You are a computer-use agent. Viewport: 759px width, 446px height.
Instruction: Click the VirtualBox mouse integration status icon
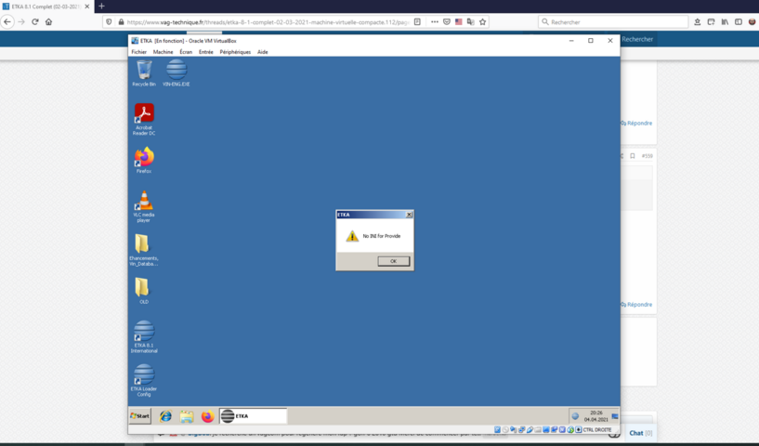click(570, 429)
